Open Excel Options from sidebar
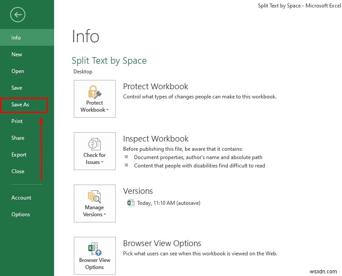This screenshot has width=342, height=276. pos(27,214)
